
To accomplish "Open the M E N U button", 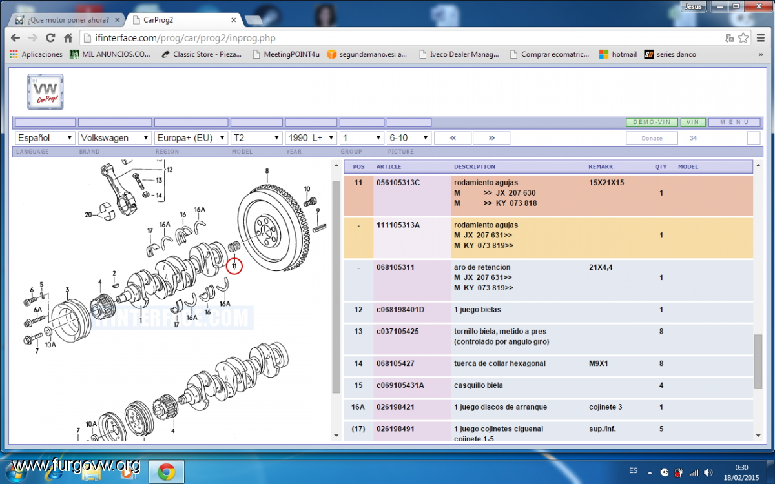I will (x=734, y=122).
